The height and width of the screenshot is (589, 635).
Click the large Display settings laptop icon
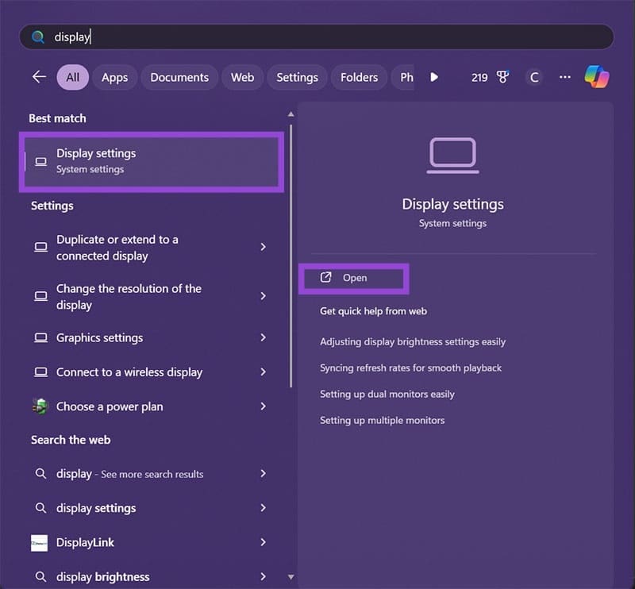point(452,156)
